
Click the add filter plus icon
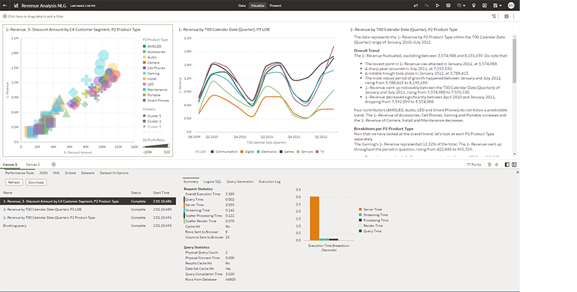pos(5,15)
